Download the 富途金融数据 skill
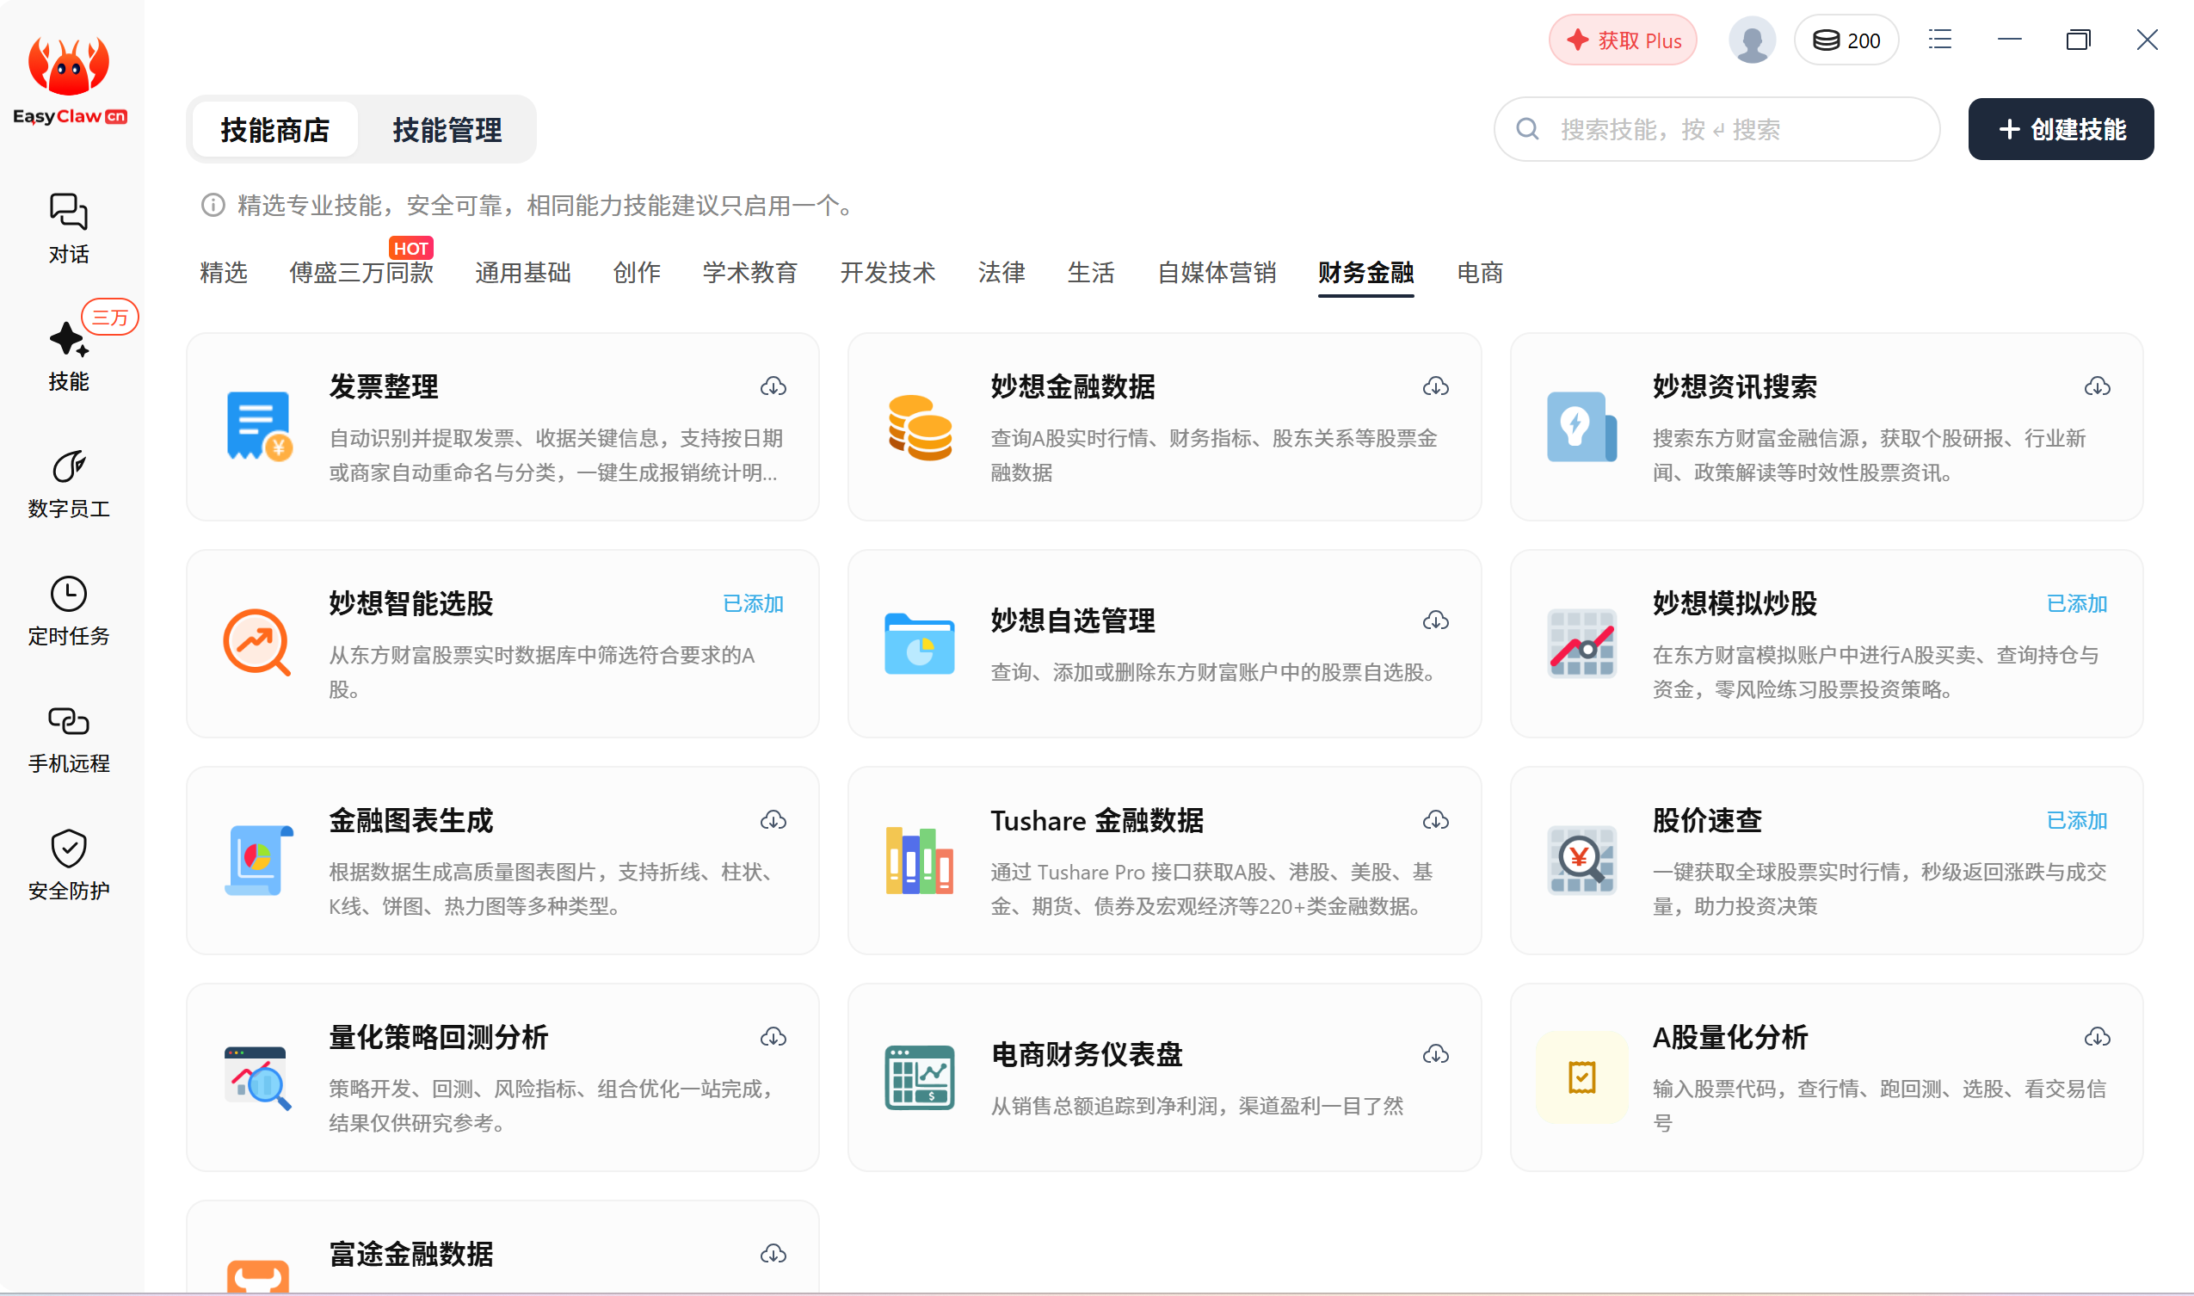The height and width of the screenshot is (1296, 2194). (773, 1254)
